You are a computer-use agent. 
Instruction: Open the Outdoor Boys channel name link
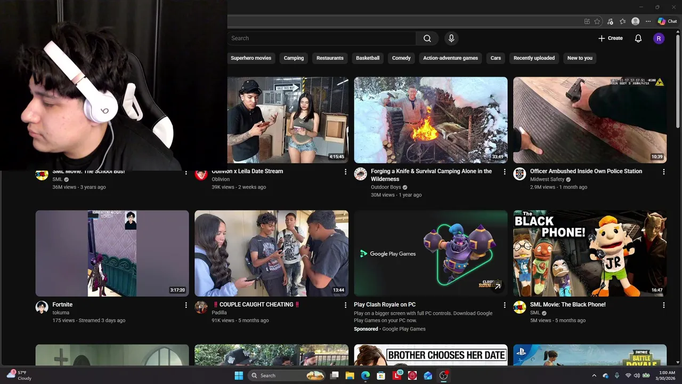386,187
